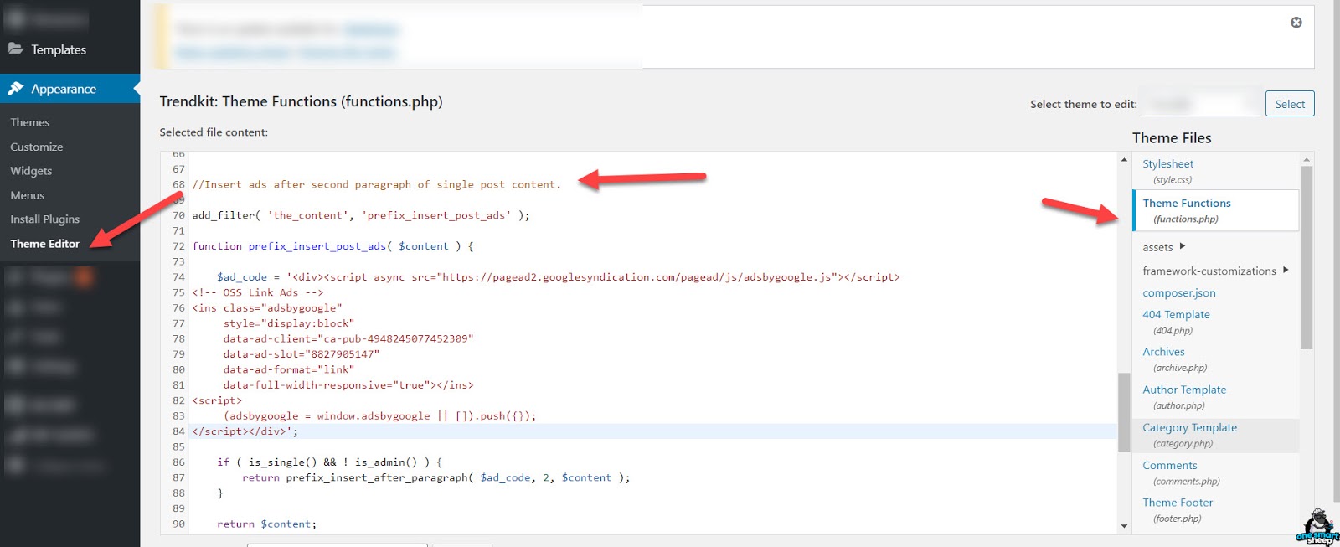Open the Comments (comments.php) file

(1182, 472)
